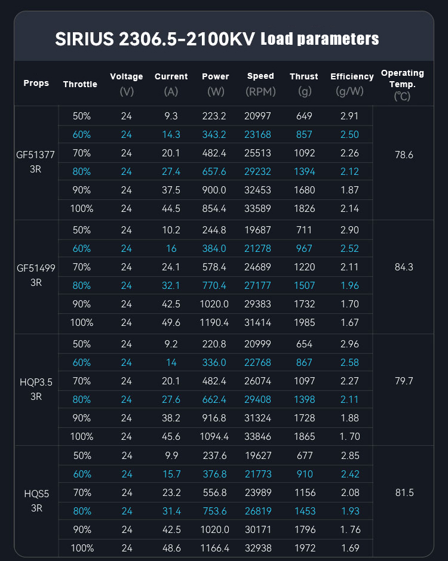
Task: Click the HQP3.5 3R prop label
Action: [36, 389]
